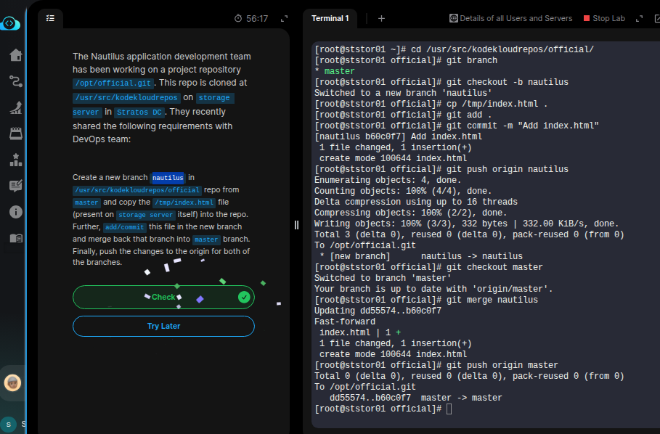Open the leaderboard podium icon
660x434 pixels.
click(15, 160)
